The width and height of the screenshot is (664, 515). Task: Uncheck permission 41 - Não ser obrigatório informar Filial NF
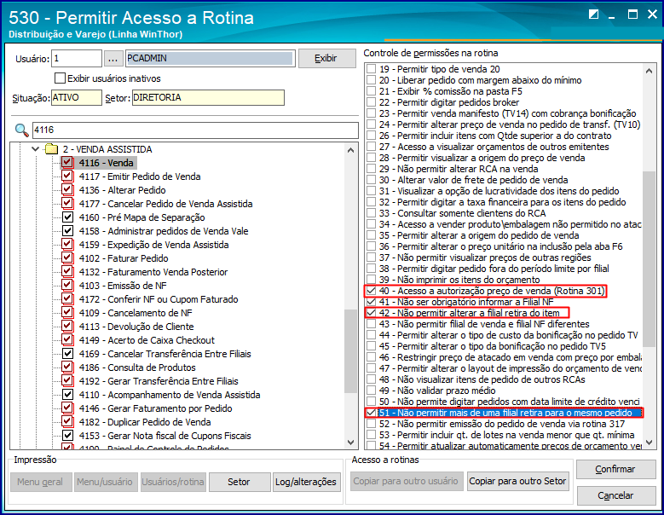click(372, 302)
